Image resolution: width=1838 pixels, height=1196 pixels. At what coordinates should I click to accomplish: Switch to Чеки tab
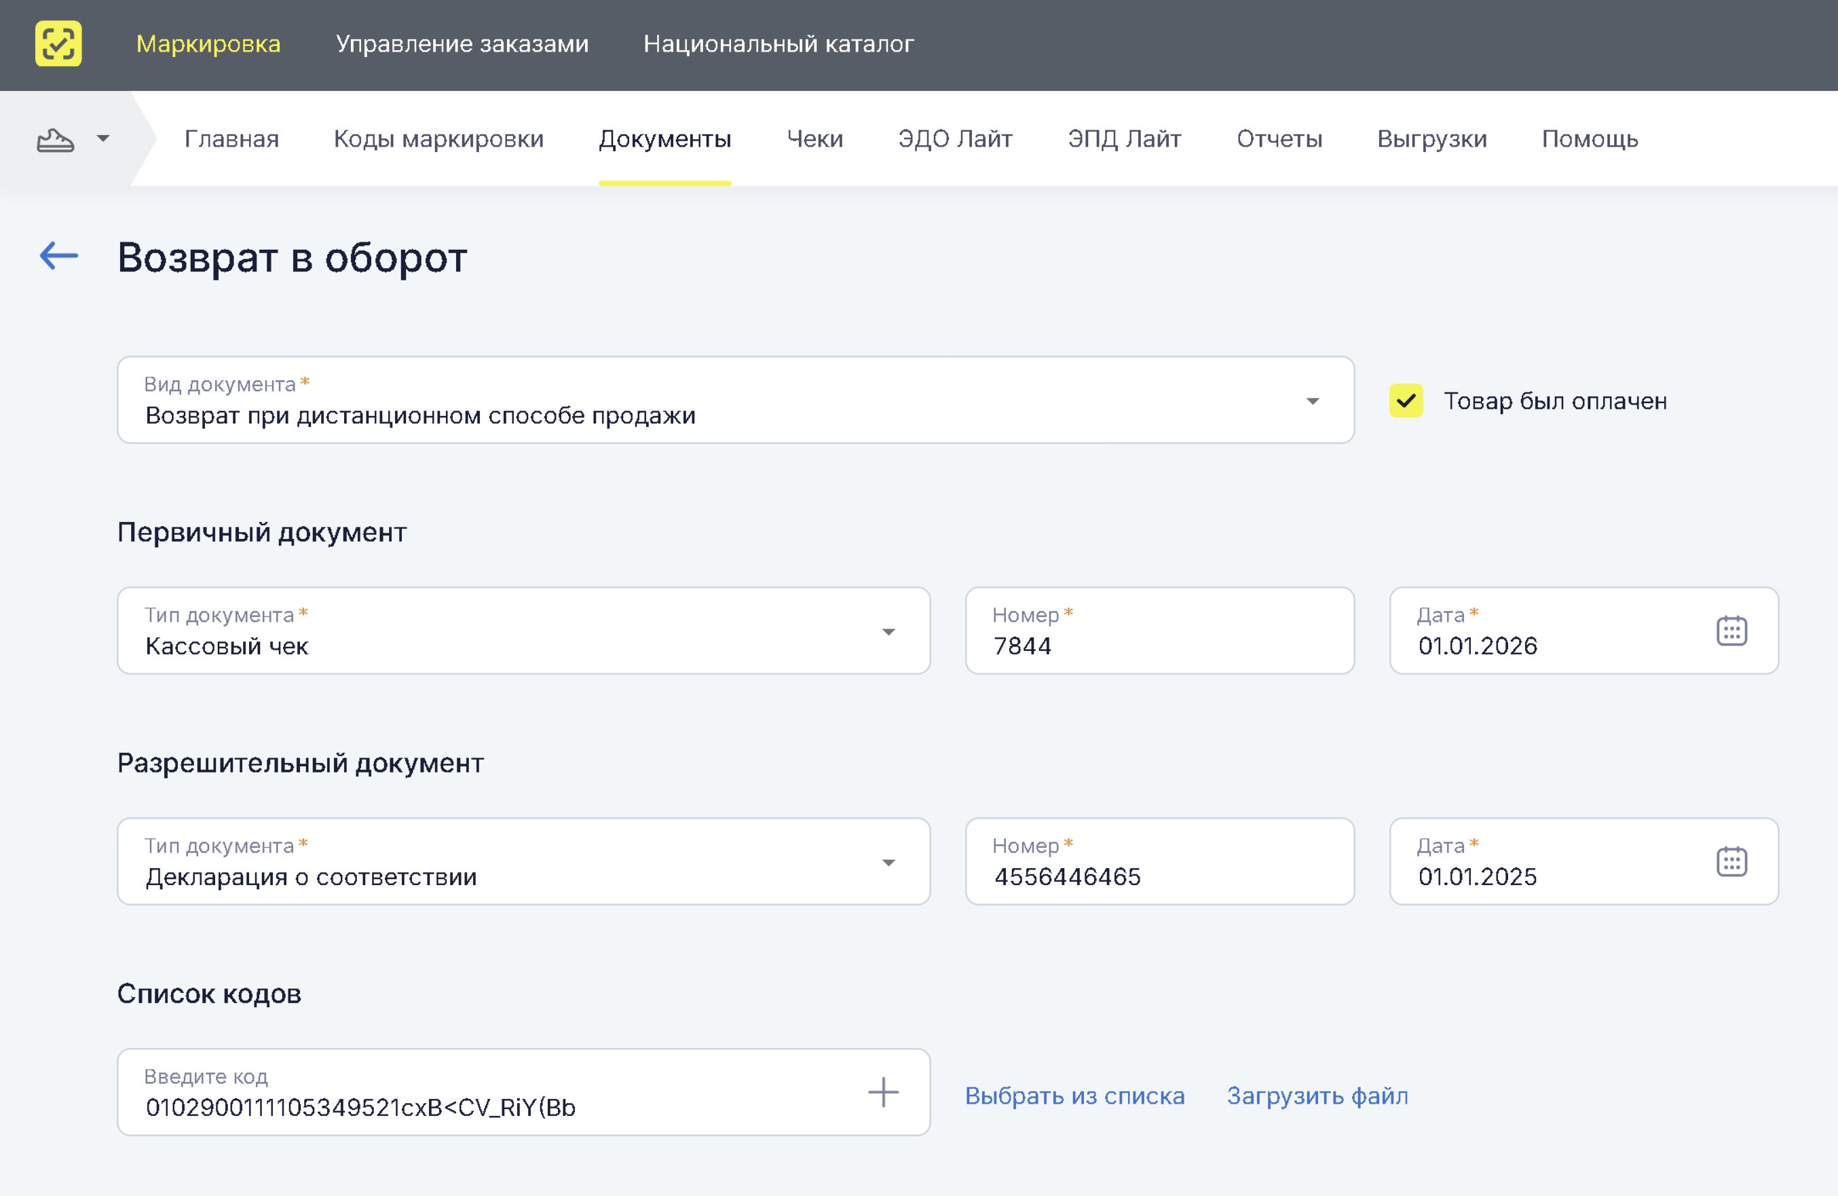814,139
